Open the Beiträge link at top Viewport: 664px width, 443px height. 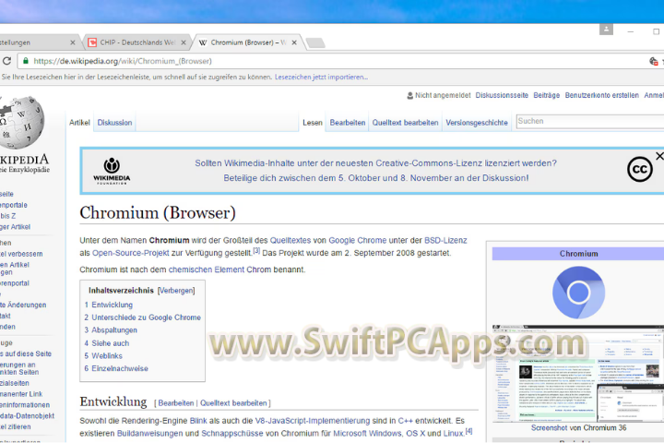tap(546, 95)
